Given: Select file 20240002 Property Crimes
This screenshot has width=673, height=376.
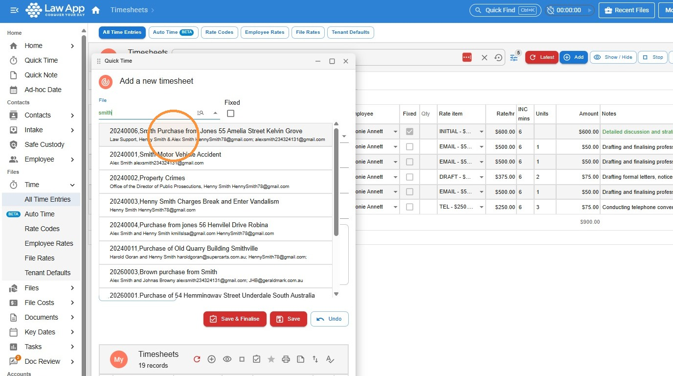Looking at the screenshot, I should [x=216, y=182].
